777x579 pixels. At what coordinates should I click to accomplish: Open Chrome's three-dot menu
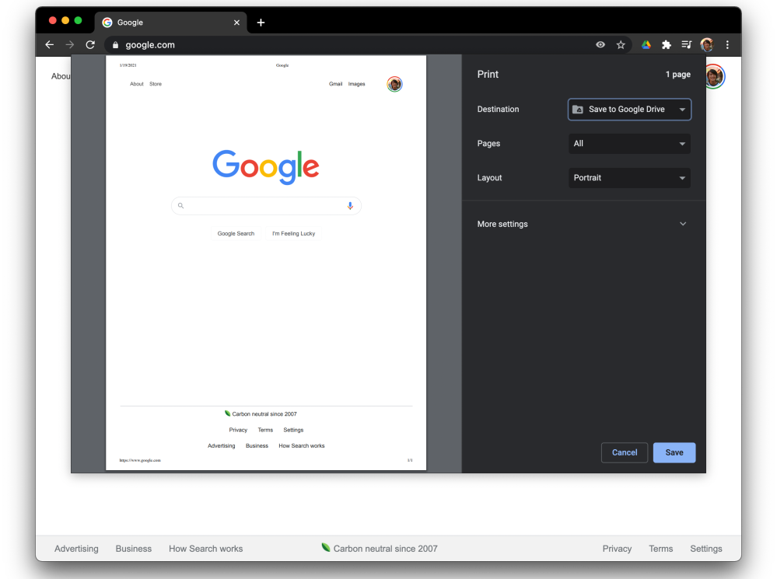[x=727, y=45]
